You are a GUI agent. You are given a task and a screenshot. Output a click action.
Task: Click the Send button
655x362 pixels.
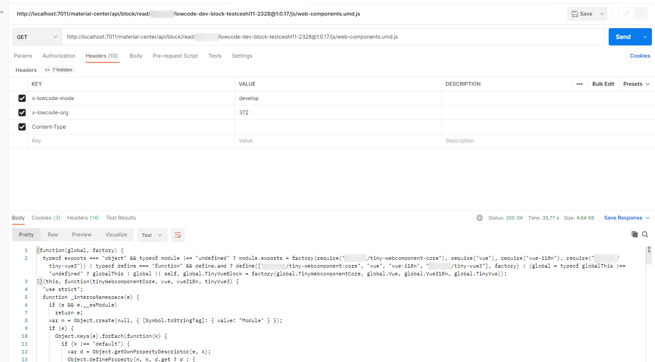[623, 37]
